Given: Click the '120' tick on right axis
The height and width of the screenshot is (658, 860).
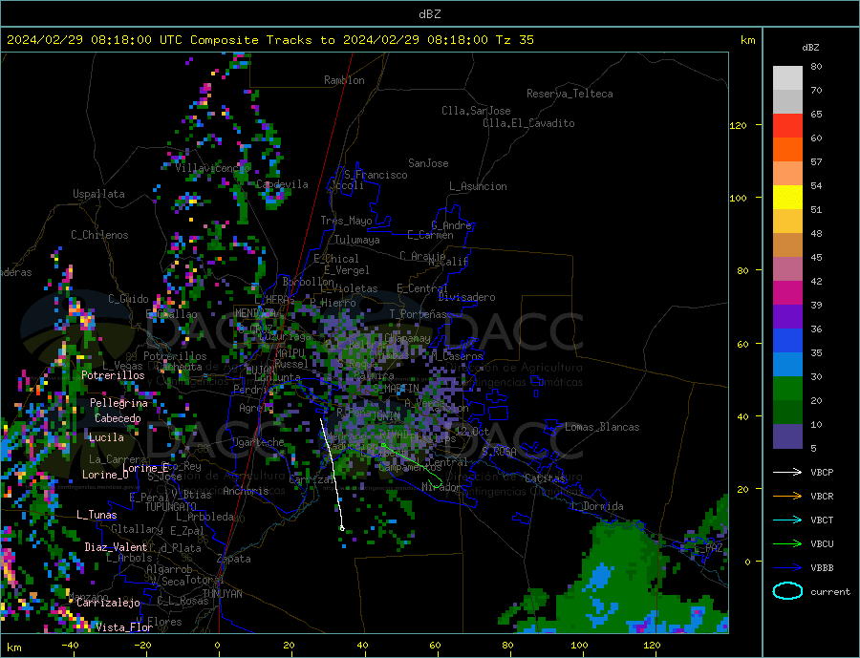Looking at the screenshot, I should tap(738, 125).
